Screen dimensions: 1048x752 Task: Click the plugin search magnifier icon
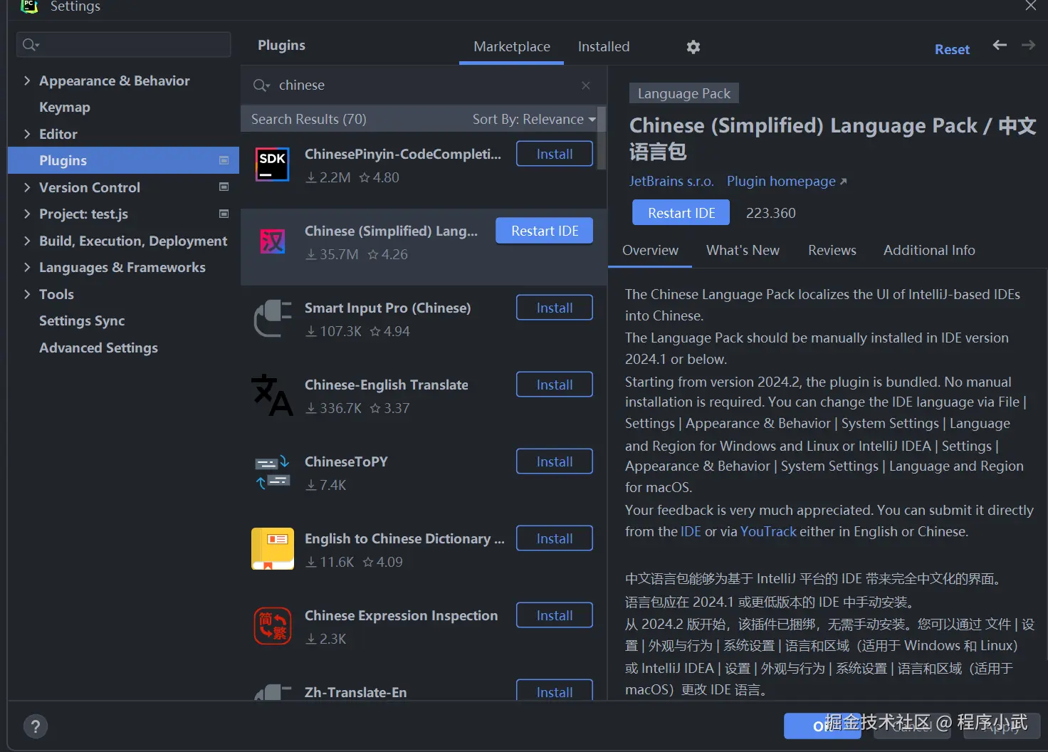pos(261,85)
